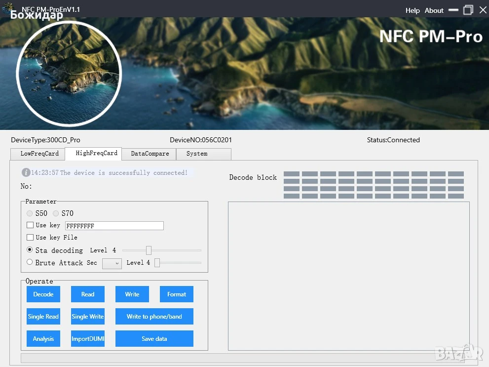Click the large empty data output panel
Viewport: 489px width, 367px height.
click(x=349, y=276)
